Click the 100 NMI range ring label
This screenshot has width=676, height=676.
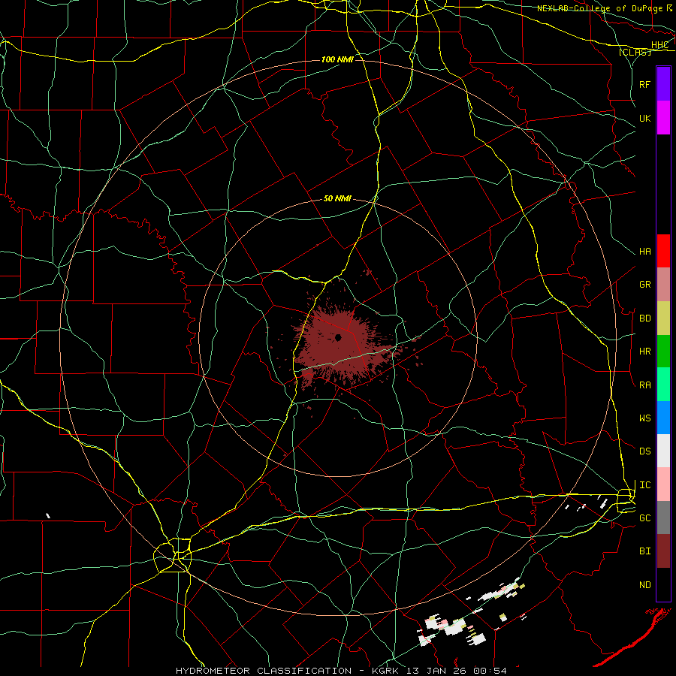tap(337, 59)
